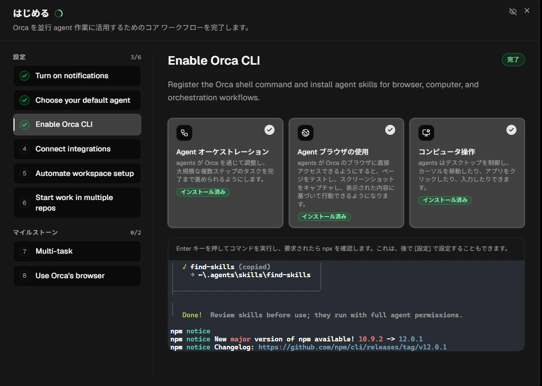Click インストール済み badge under Agent ブラウザの使用
The image size is (542, 386).
324,217
